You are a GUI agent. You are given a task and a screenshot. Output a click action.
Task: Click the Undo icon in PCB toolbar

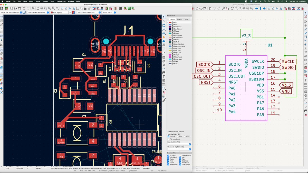[24, 8]
